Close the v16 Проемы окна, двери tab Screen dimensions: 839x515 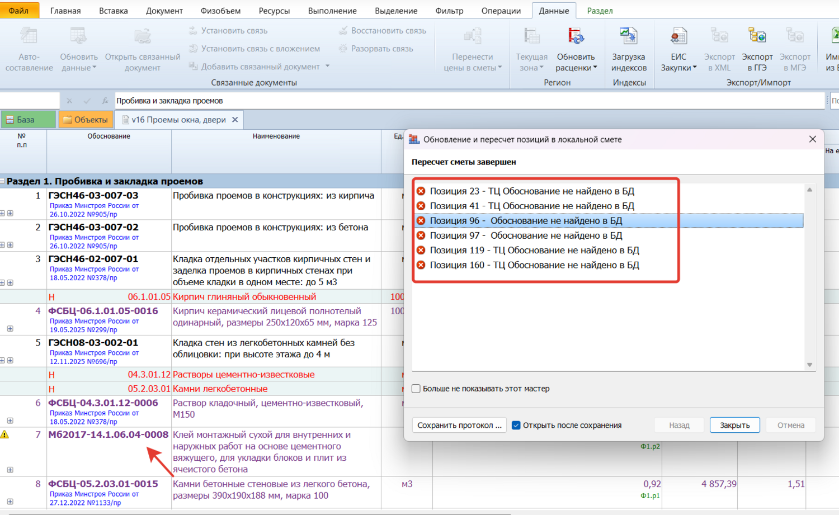pos(235,120)
